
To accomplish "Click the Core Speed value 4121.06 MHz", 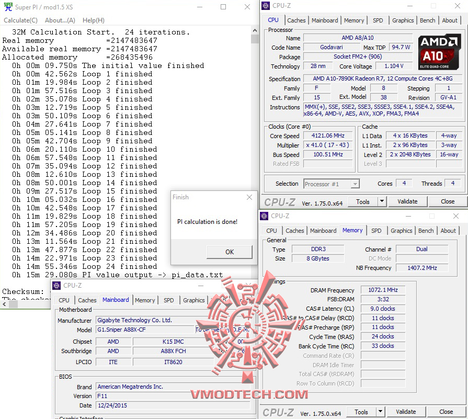I will (328, 135).
